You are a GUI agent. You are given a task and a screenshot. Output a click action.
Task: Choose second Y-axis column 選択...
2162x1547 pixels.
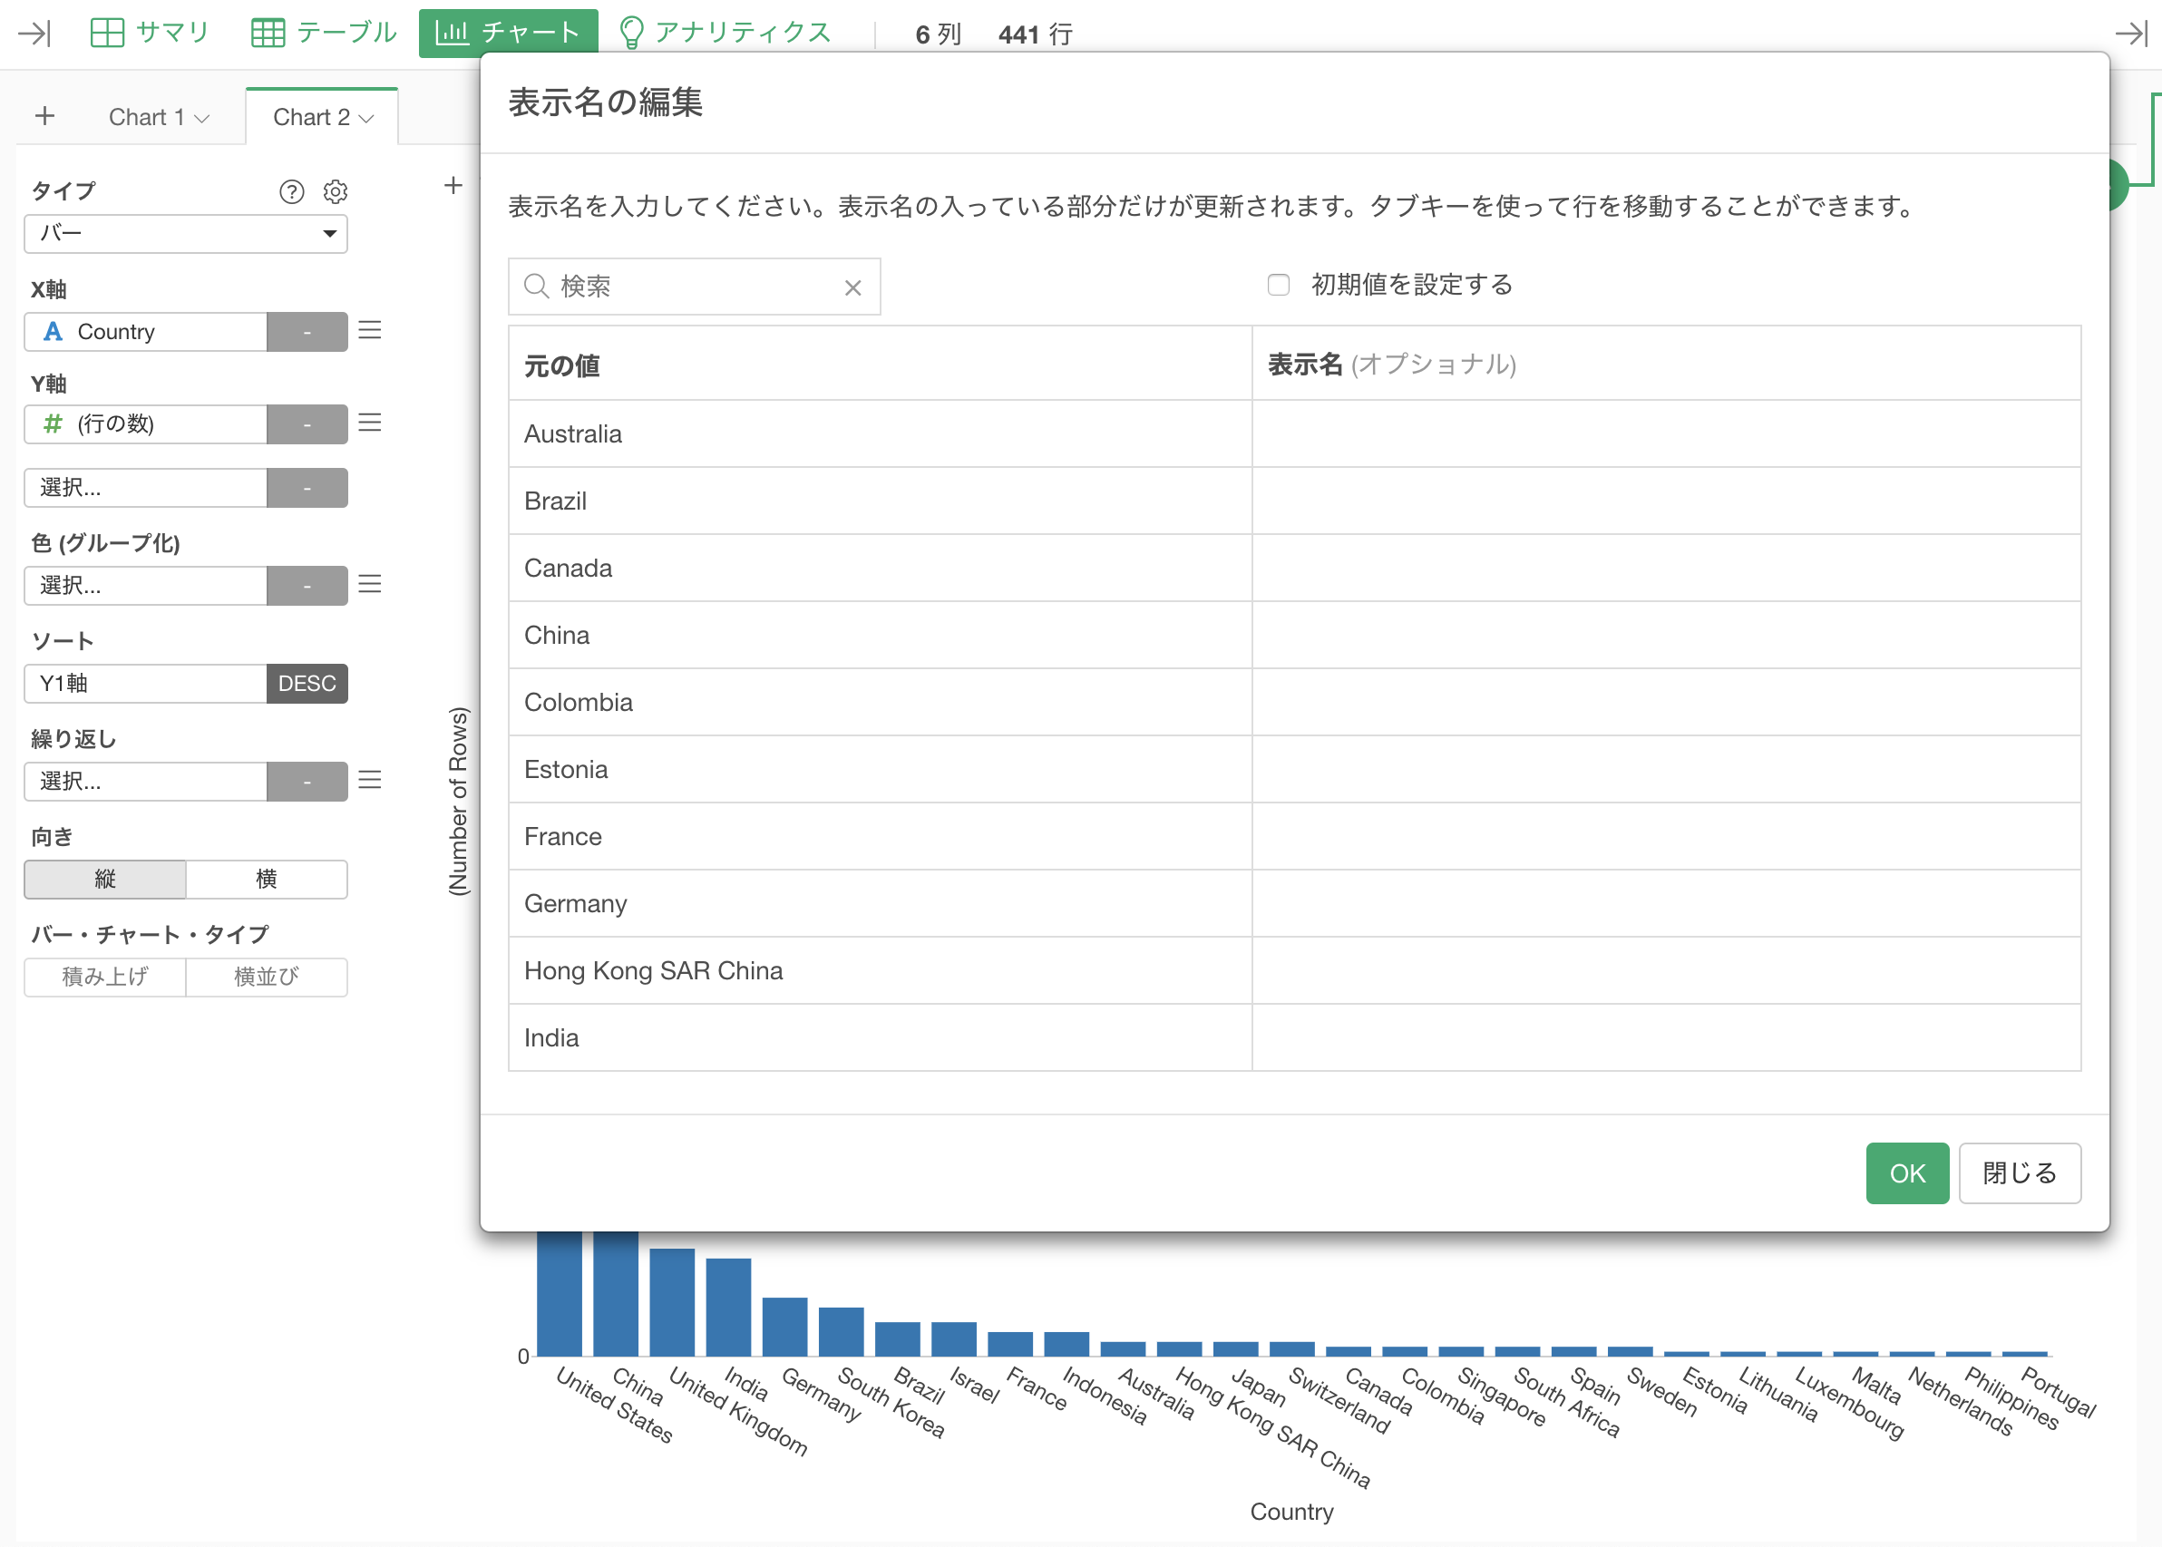[x=146, y=488]
